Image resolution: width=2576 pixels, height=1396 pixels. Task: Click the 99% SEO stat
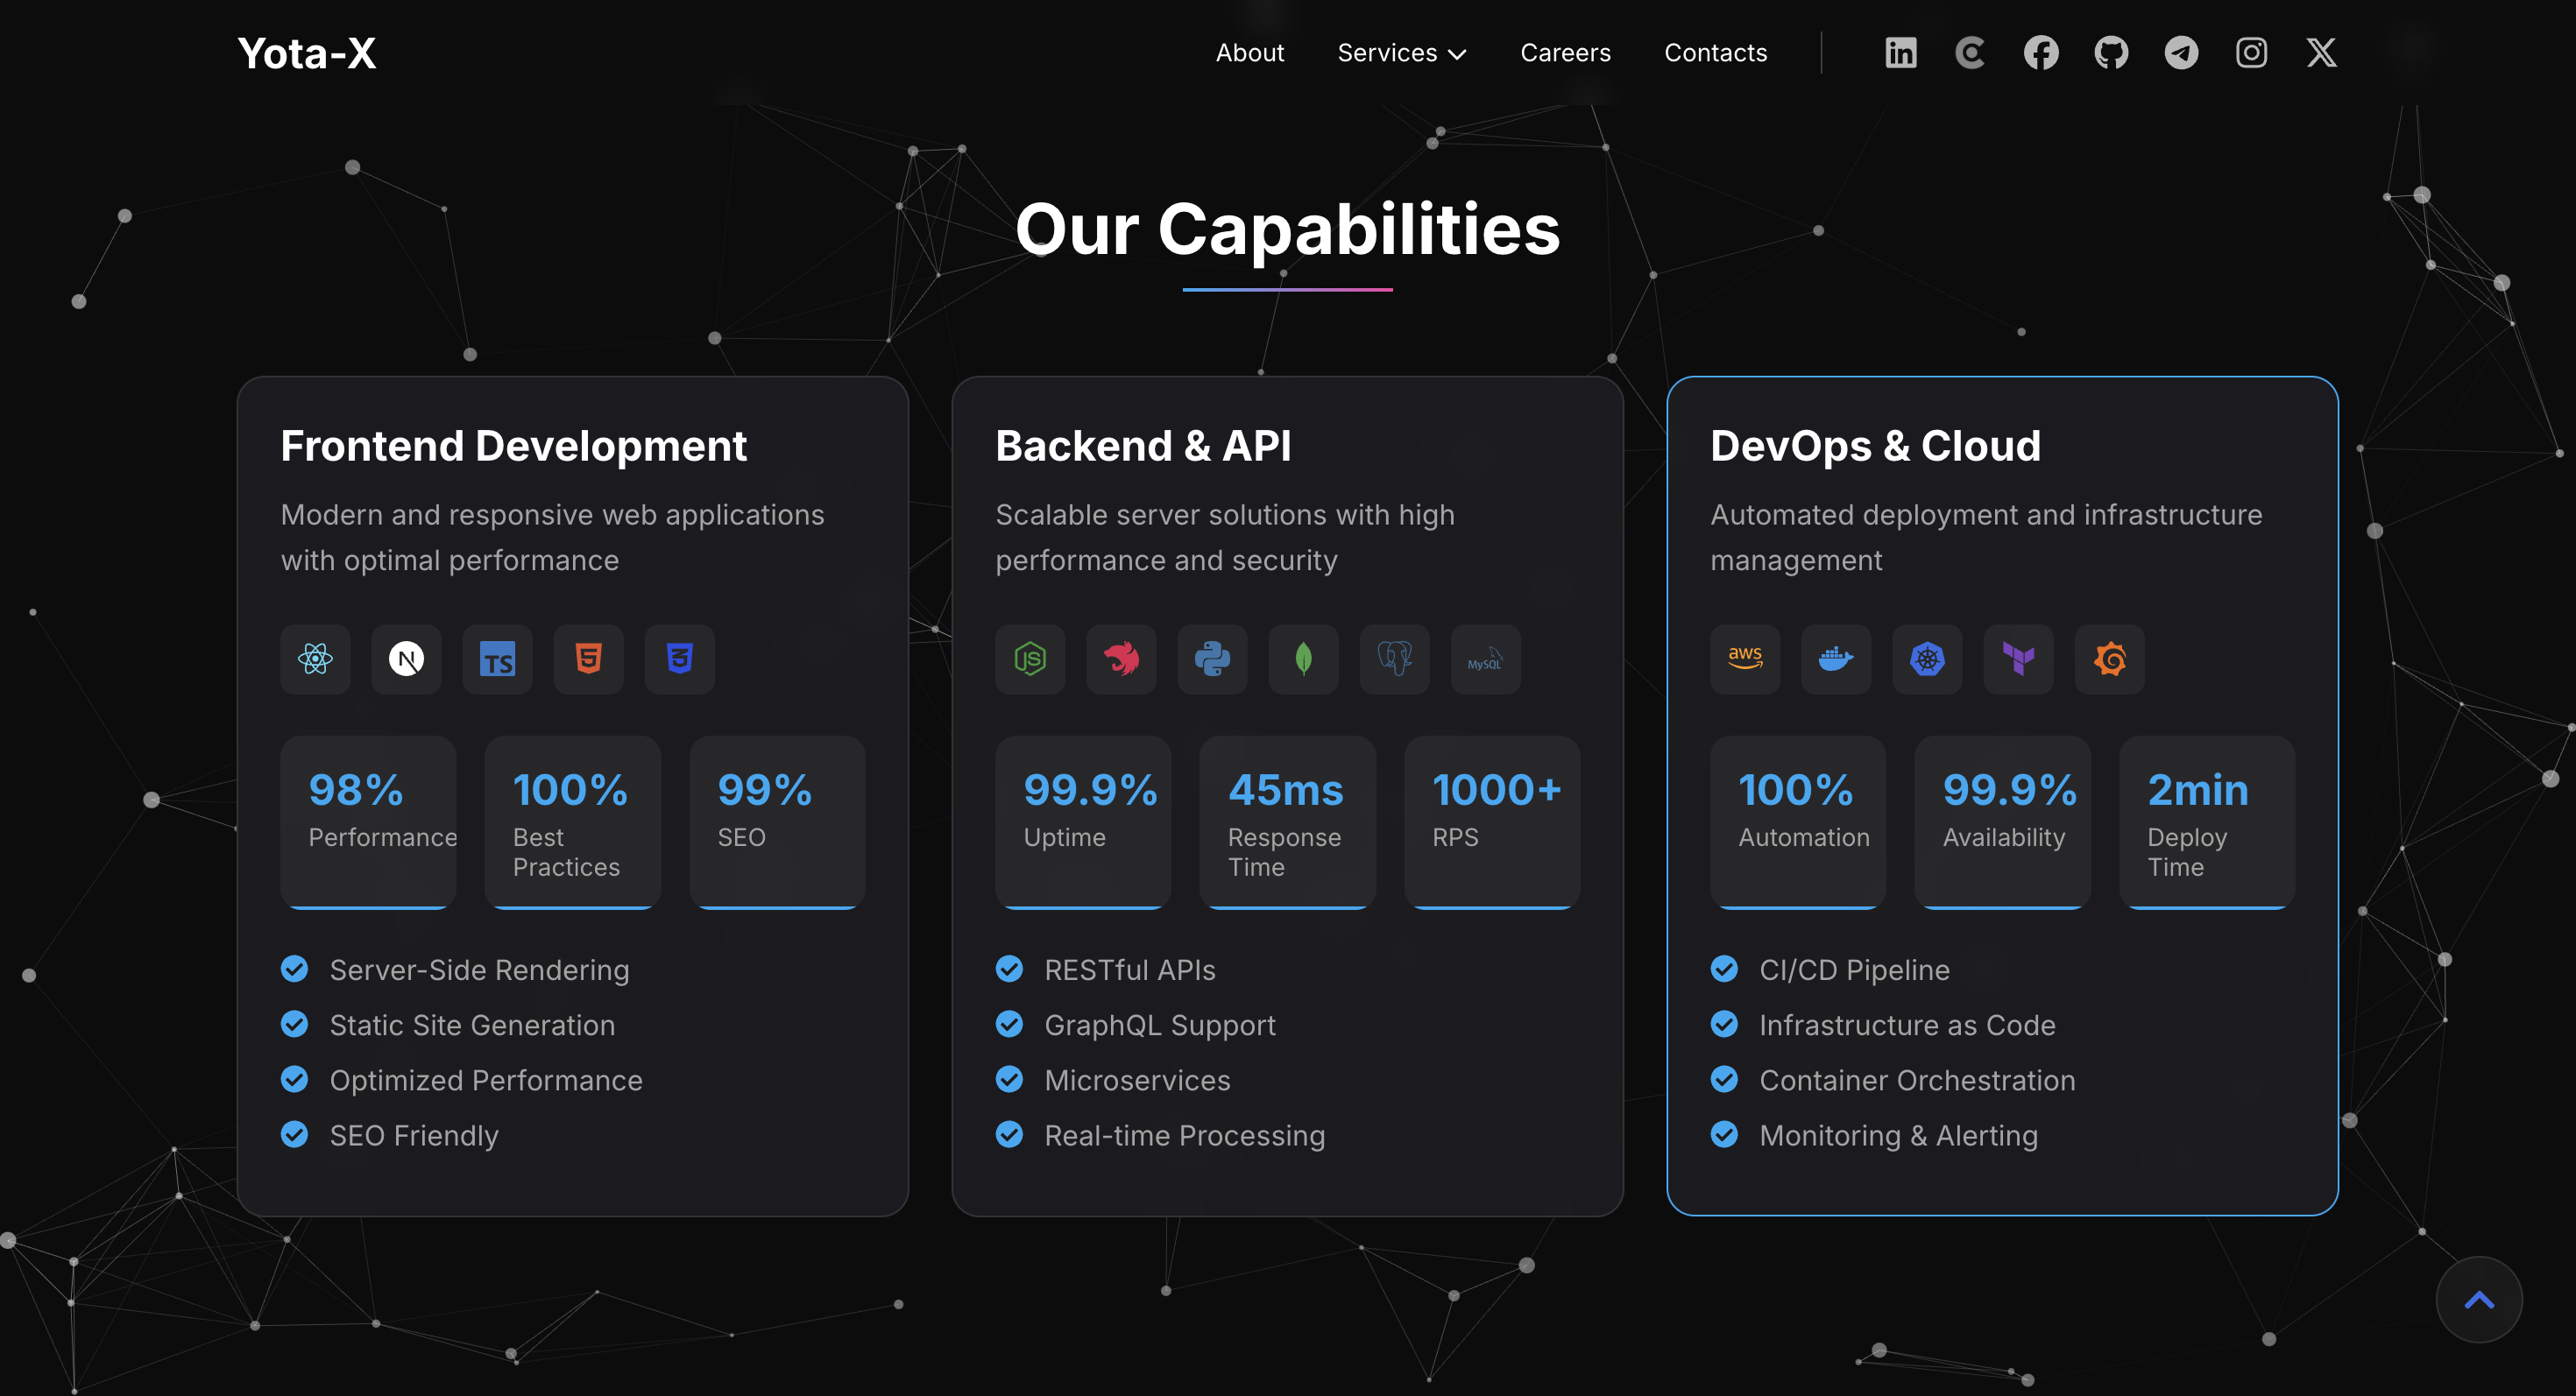(777, 822)
